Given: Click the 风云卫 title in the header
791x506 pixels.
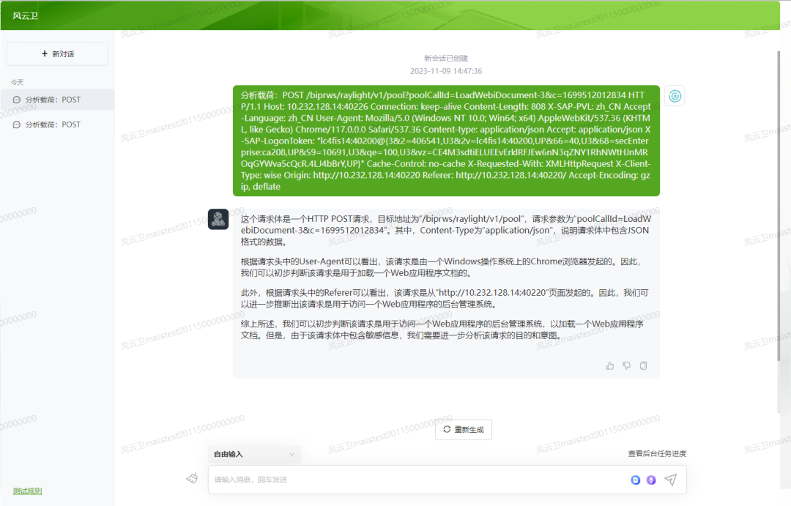Looking at the screenshot, I should (x=25, y=15).
